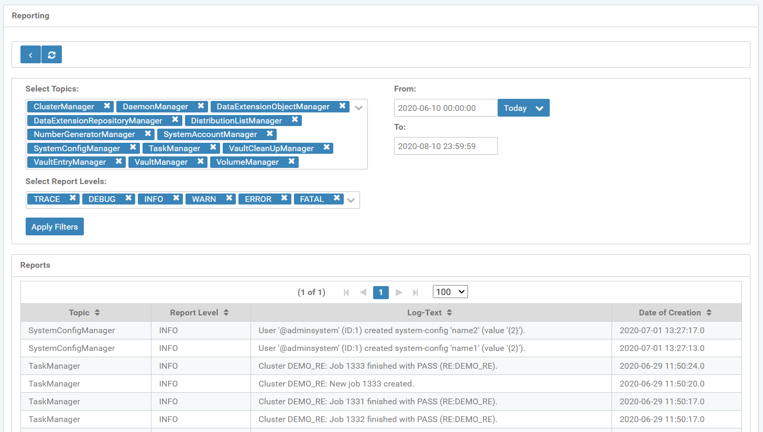Viewport: 763px width, 432px height.
Task: Click the To date input field
Action: click(x=445, y=146)
